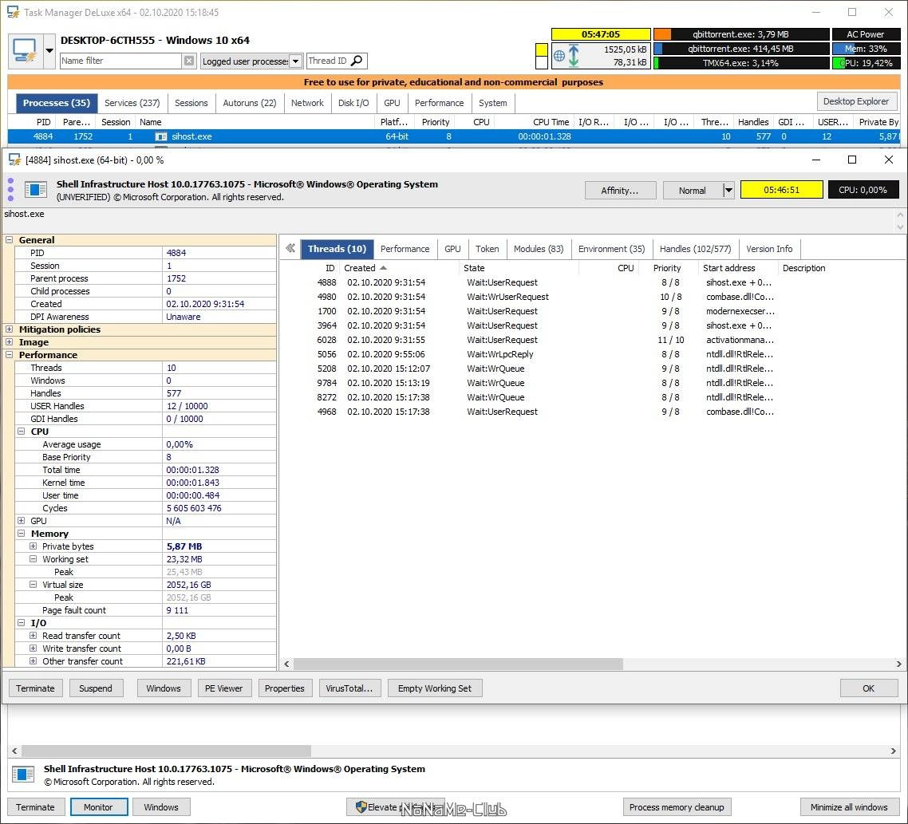The image size is (908, 824).
Task: Click the Empty Working Set button
Action: tap(434, 688)
